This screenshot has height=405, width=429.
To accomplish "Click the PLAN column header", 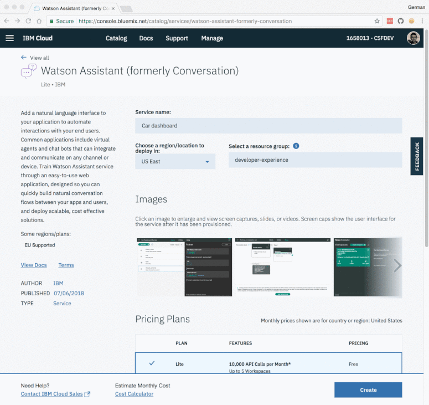I will 182,343.
